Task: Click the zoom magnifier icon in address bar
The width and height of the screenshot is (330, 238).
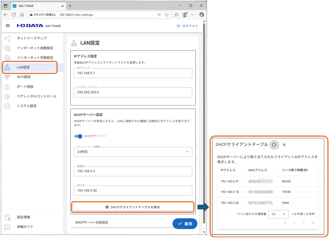Action: (x=159, y=15)
